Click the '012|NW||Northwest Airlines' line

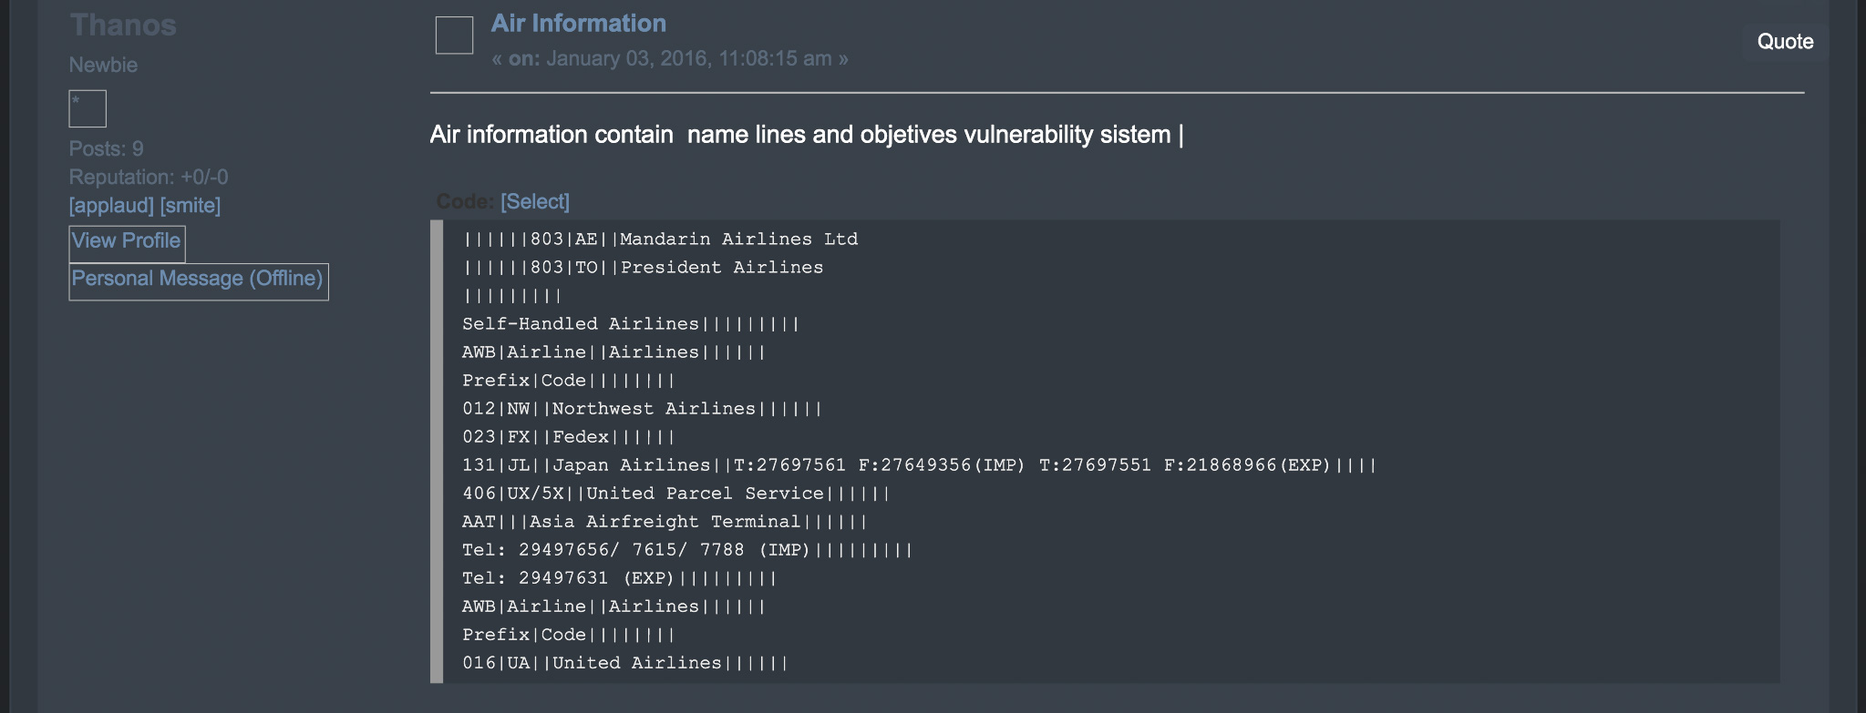643,409
